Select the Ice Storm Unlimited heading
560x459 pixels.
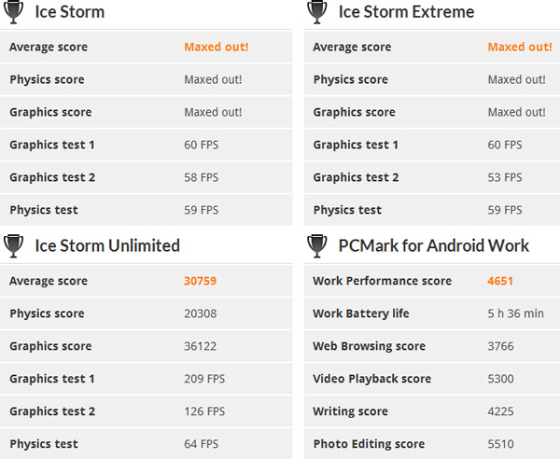107,246
